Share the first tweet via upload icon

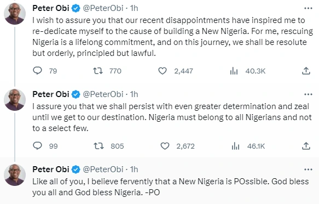[306, 71]
